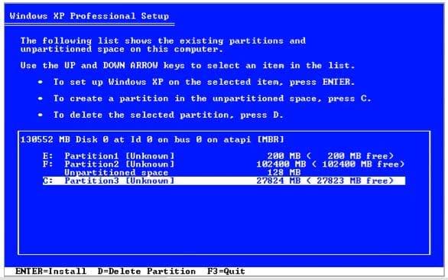
Task: Click the instruction 'To delete the selected partition'
Action: pos(168,115)
